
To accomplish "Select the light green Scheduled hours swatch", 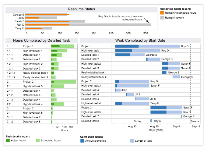I will pos(38,140).
